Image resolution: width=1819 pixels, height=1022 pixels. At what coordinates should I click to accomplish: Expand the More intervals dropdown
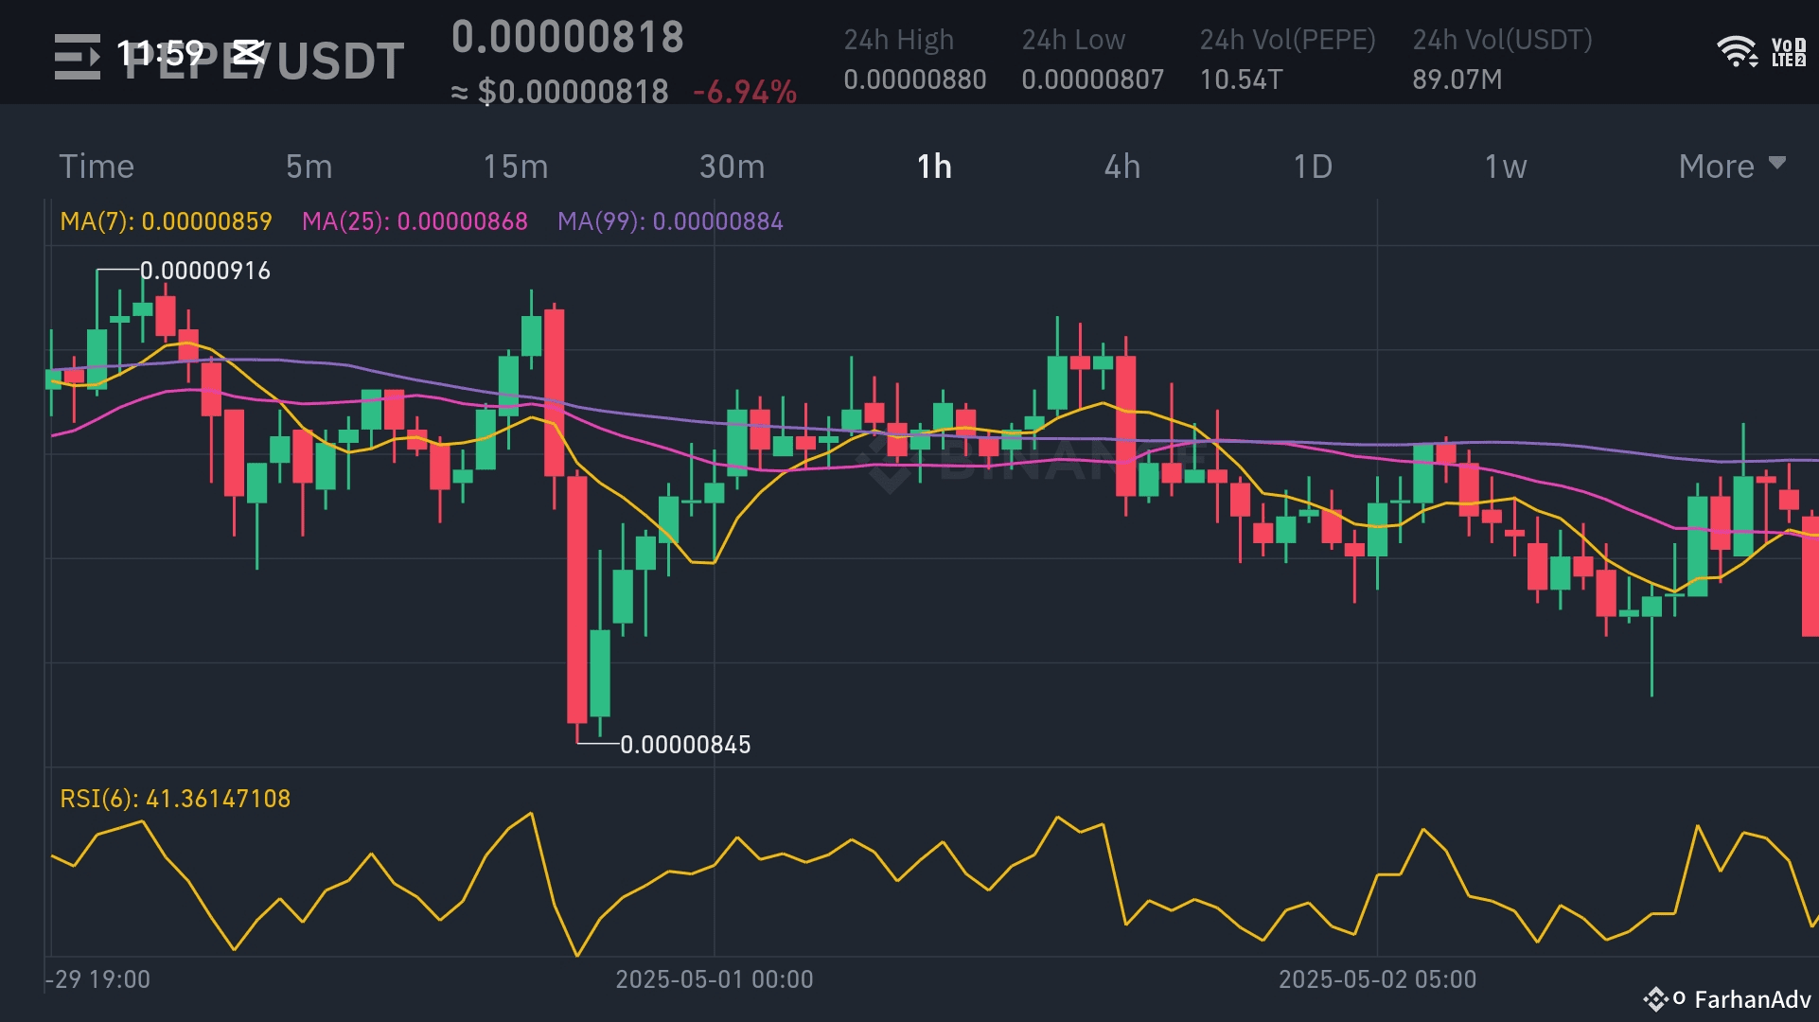pyautogui.click(x=1716, y=167)
